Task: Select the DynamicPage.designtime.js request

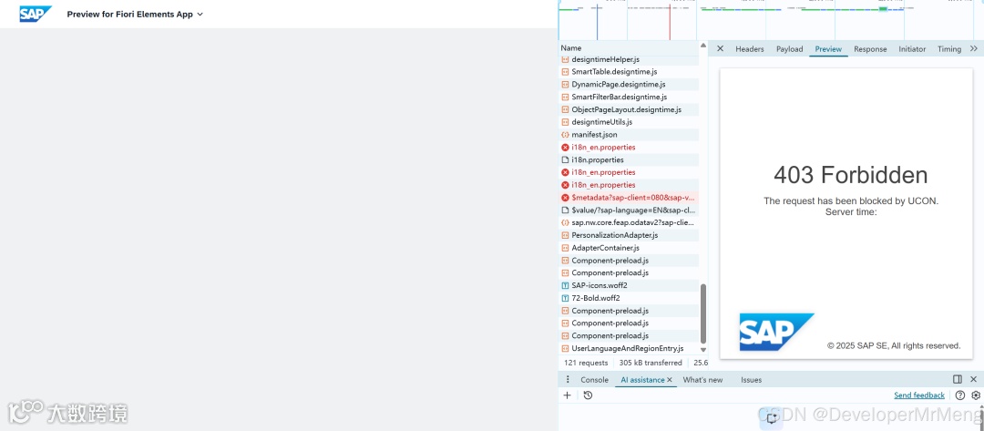Action: pos(628,84)
